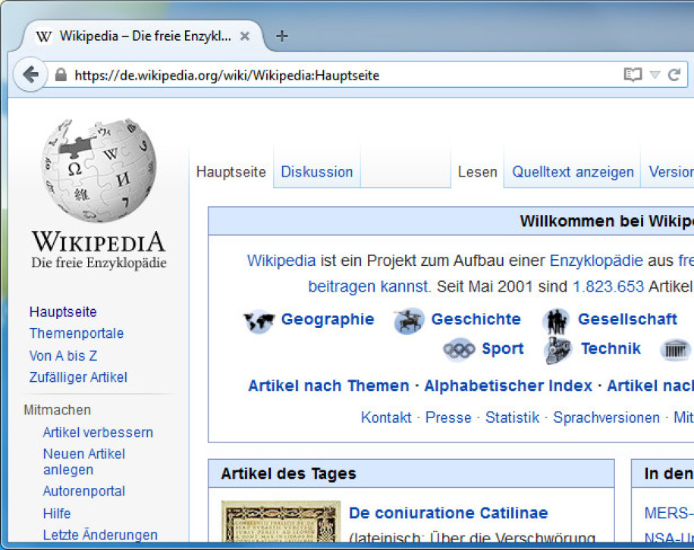The image size is (694, 550).
Task: Open the Presse link
Action: pyautogui.click(x=448, y=417)
